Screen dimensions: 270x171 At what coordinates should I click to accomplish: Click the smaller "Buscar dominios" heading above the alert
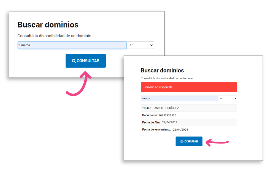[162, 71]
